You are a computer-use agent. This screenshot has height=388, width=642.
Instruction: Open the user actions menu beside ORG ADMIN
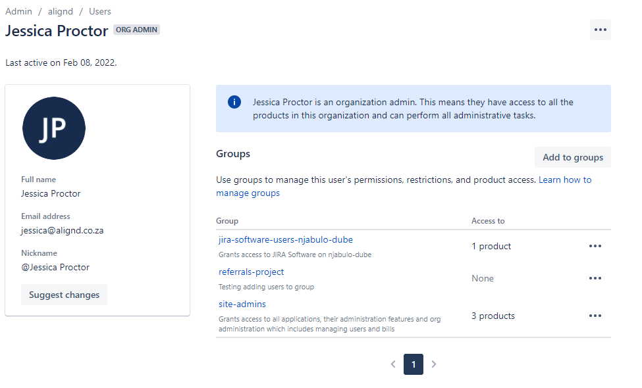tap(601, 30)
